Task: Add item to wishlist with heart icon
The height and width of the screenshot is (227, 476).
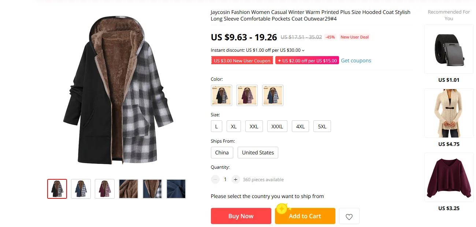Action: pos(349,216)
